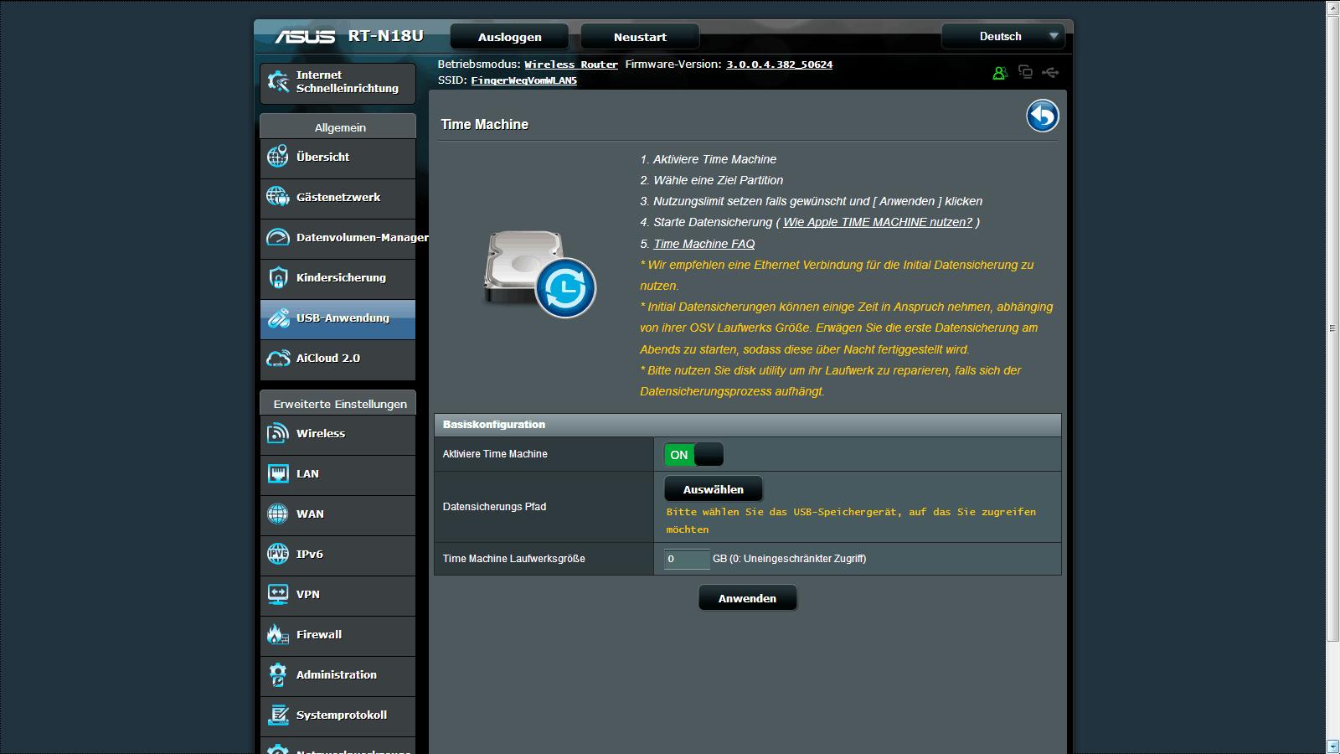Open the Administration settings entry

click(x=338, y=675)
